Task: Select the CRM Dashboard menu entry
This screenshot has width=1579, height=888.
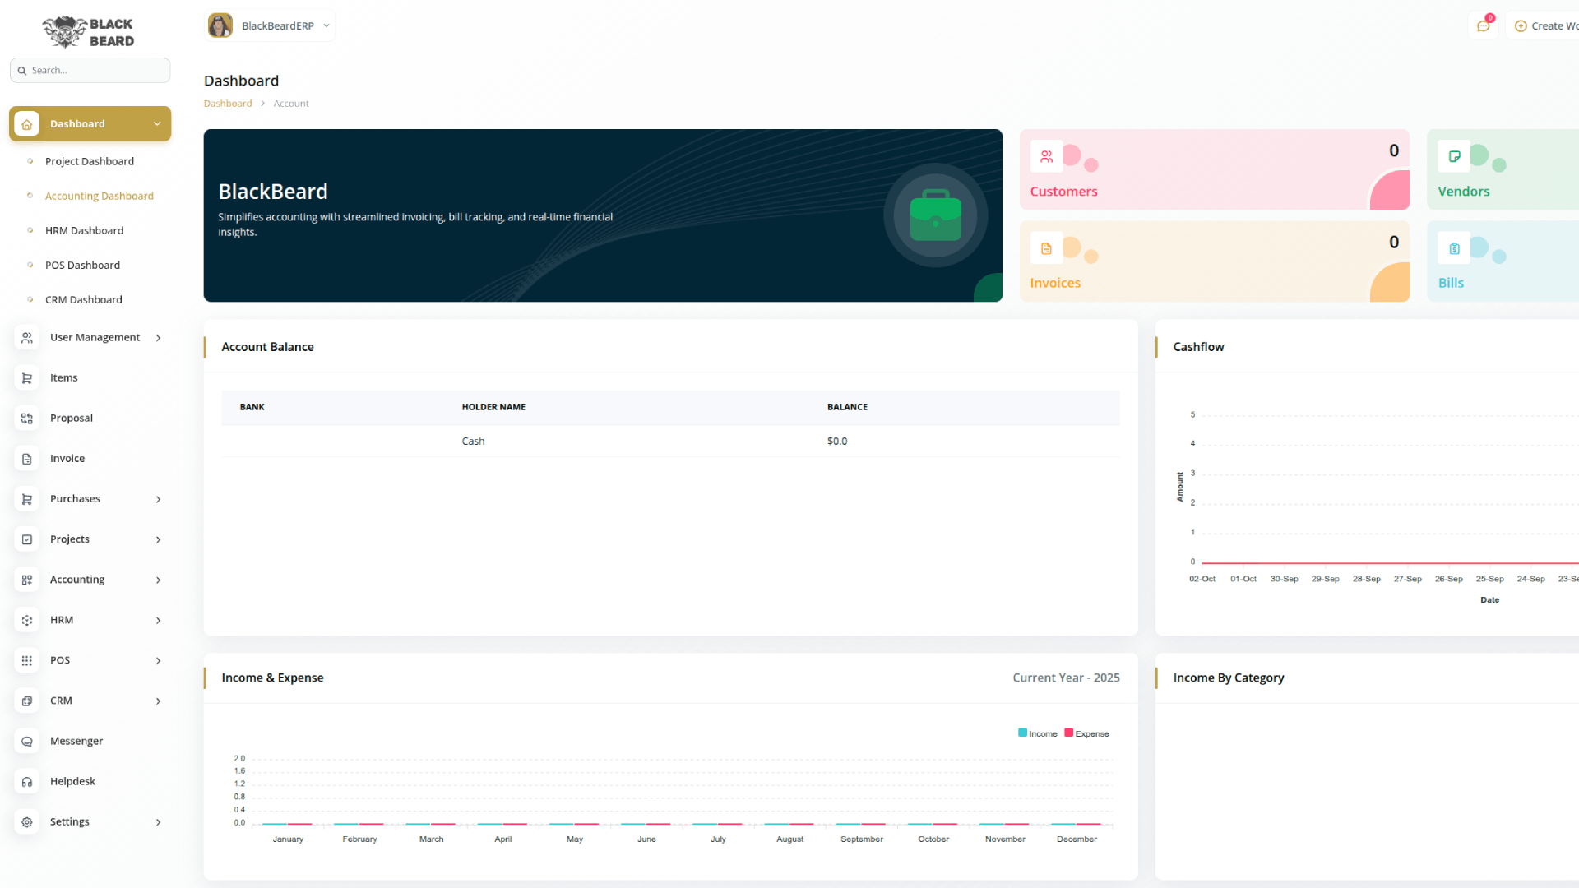Action: pyautogui.click(x=83, y=299)
